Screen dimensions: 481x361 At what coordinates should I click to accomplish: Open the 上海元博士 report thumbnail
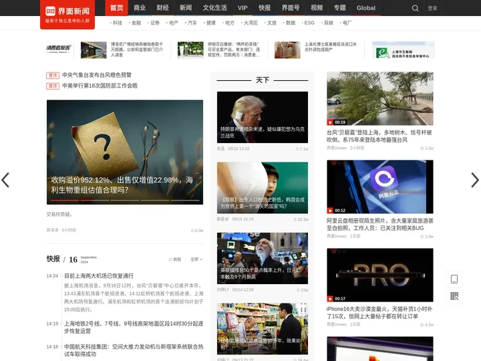tap(287, 50)
